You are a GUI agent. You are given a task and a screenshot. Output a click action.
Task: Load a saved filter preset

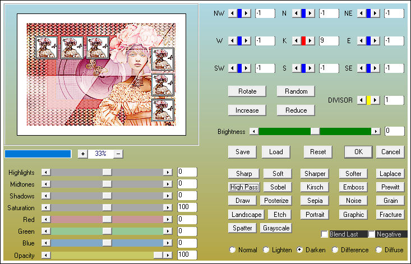click(x=276, y=152)
